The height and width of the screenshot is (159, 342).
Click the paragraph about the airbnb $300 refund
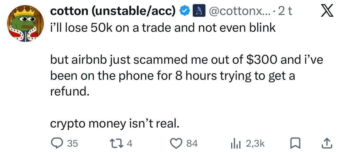186,76
